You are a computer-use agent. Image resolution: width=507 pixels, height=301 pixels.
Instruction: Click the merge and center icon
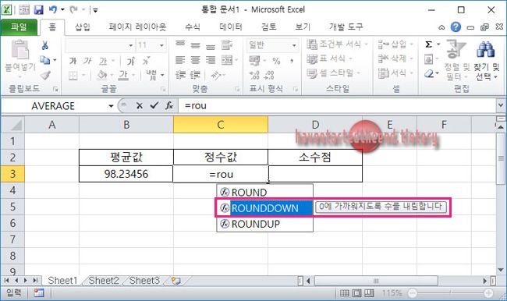pos(227,60)
